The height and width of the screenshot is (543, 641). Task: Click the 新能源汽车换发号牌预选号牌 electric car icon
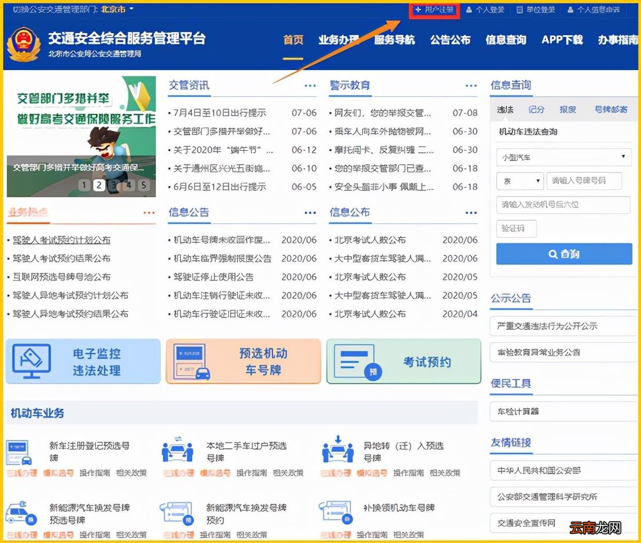coord(21,512)
